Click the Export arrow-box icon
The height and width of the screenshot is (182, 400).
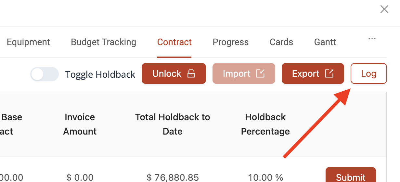coord(329,74)
